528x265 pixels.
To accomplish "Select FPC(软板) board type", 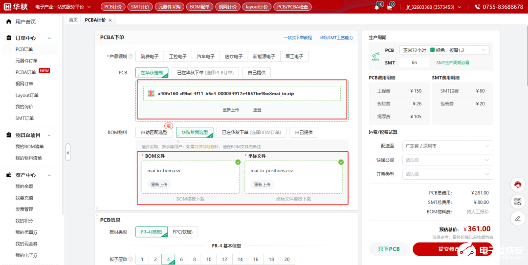I will (182, 232).
